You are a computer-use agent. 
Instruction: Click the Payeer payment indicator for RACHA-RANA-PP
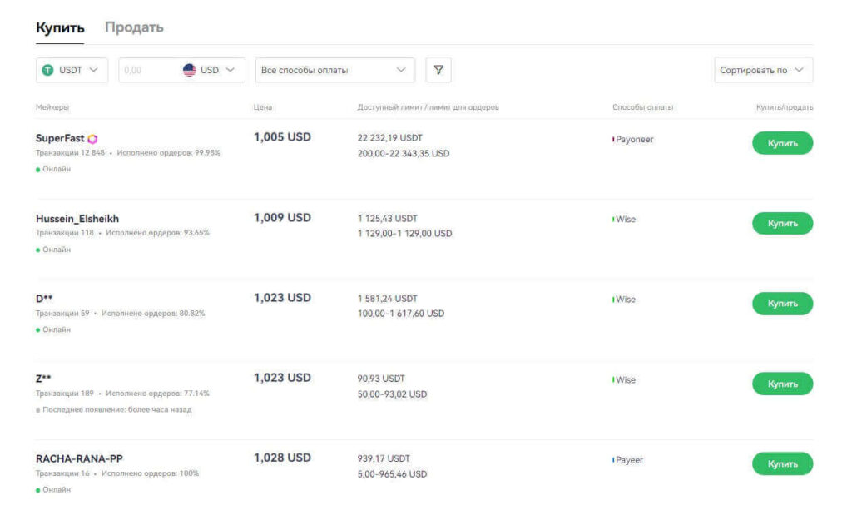(614, 460)
